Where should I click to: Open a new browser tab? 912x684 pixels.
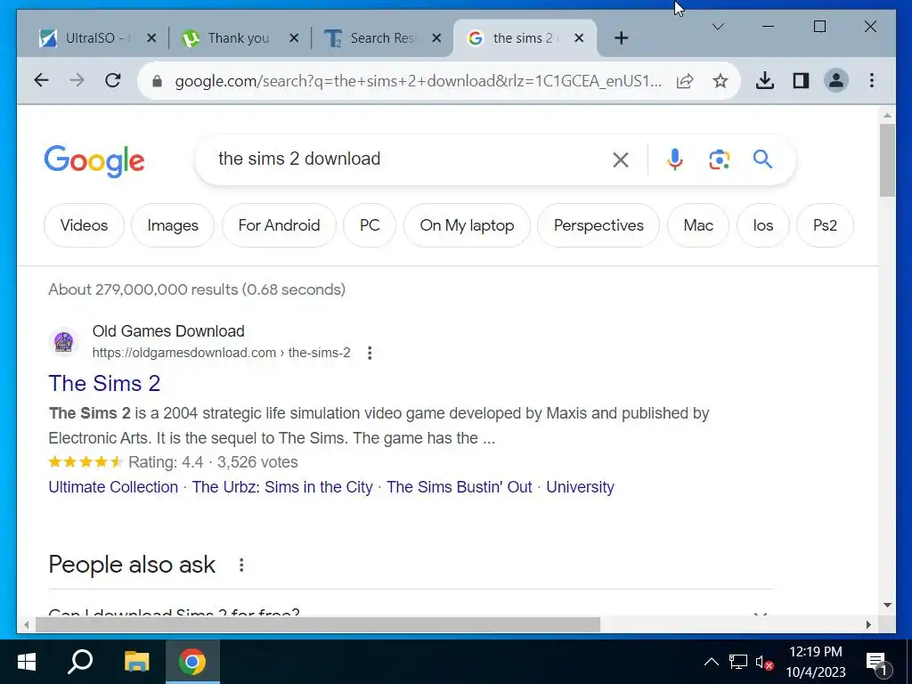point(621,38)
